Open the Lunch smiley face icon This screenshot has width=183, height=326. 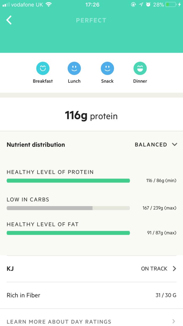pyautogui.click(x=74, y=68)
